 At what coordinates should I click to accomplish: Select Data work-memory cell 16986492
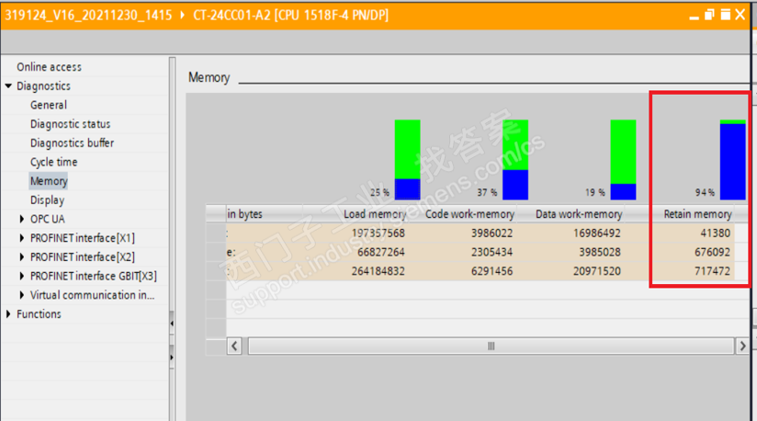pyautogui.click(x=597, y=233)
